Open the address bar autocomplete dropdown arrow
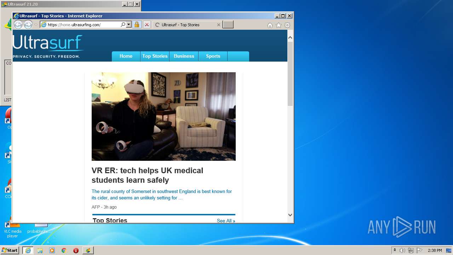 click(x=129, y=25)
